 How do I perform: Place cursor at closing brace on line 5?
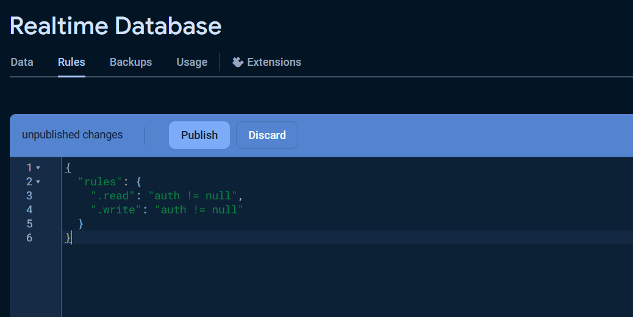[x=80, y=224]
